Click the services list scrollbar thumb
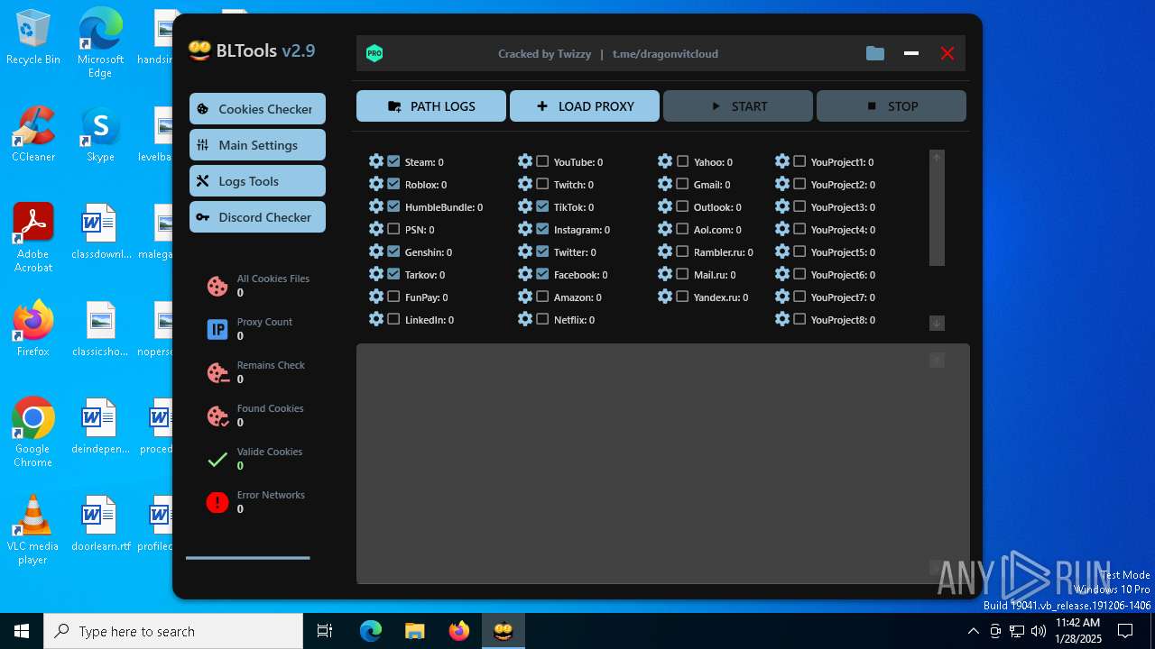The image size is (1155, 649). pos(937,215)
